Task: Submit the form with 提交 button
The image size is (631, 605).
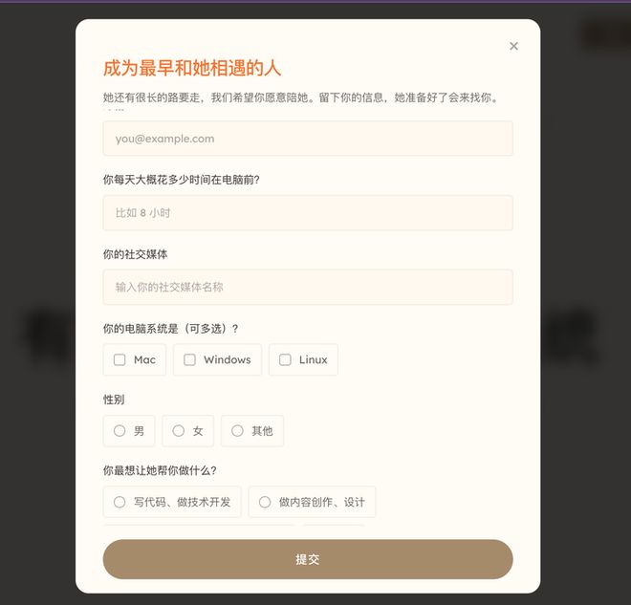Action: click(308, 559)
